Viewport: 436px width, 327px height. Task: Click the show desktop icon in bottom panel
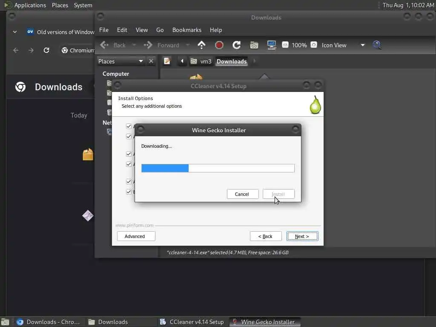pyautogui.click(x=5, y=322)
